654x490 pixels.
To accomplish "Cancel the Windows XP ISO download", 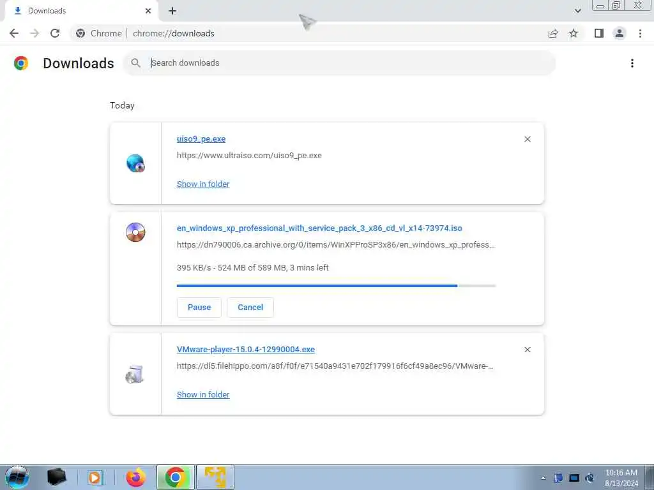I will tap(250, 308).
